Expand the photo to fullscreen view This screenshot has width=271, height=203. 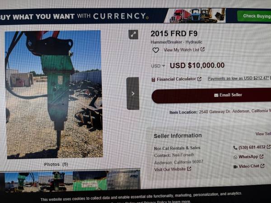[x=133, y=35]
